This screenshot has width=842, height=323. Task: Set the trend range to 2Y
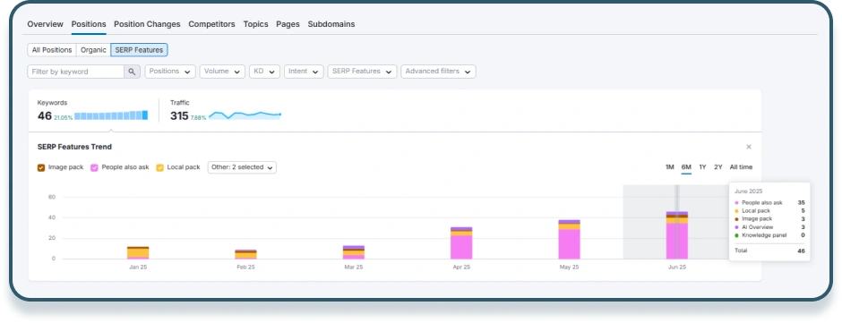click(x=718, y=167)
